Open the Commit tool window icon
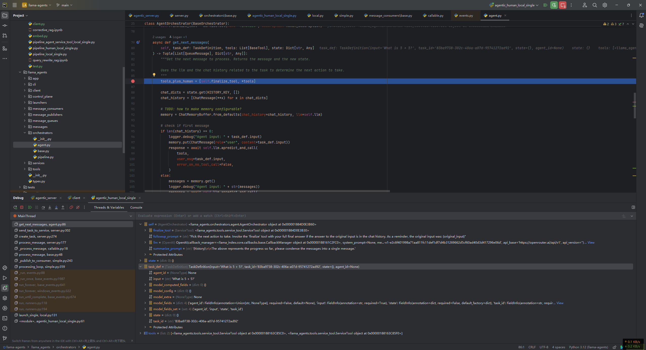This screenshot has width=646, height=350. coord(5,25)
